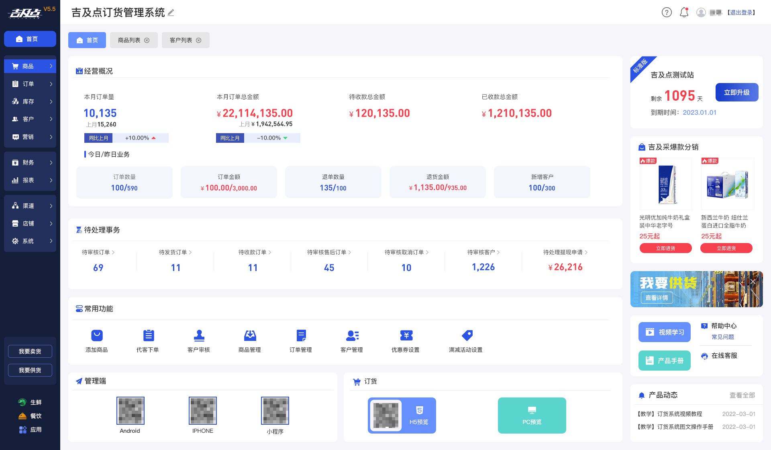This screenshot has width=771, height=450.
Task: Close the 客户列表 tab
Action: click(x=199, y=40)
